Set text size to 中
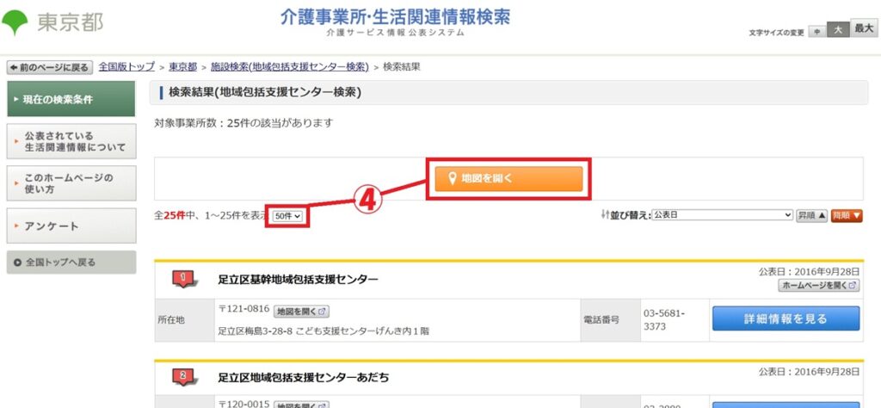This screenshot has width=881, height=408. [x=817, y=32]
